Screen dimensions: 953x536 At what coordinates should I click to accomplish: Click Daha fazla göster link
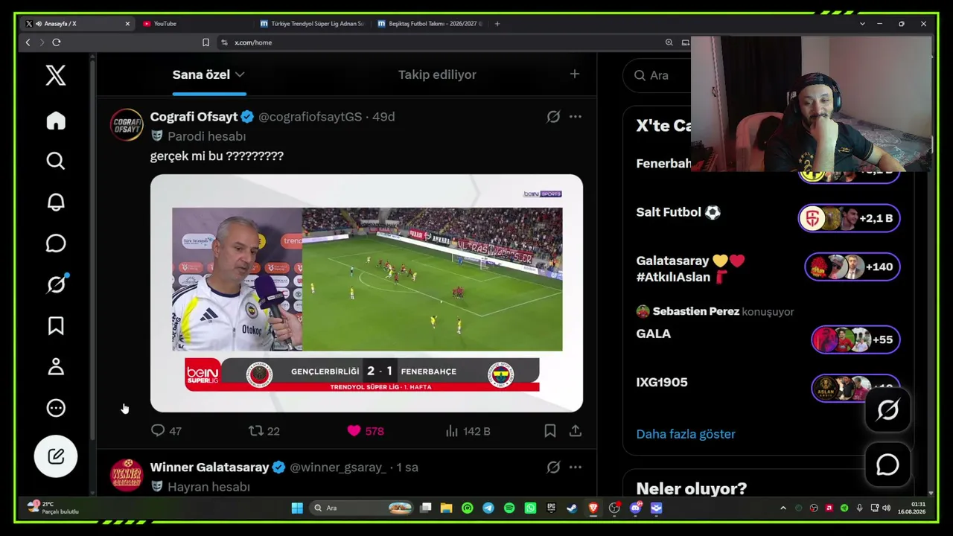pos(686,434)
